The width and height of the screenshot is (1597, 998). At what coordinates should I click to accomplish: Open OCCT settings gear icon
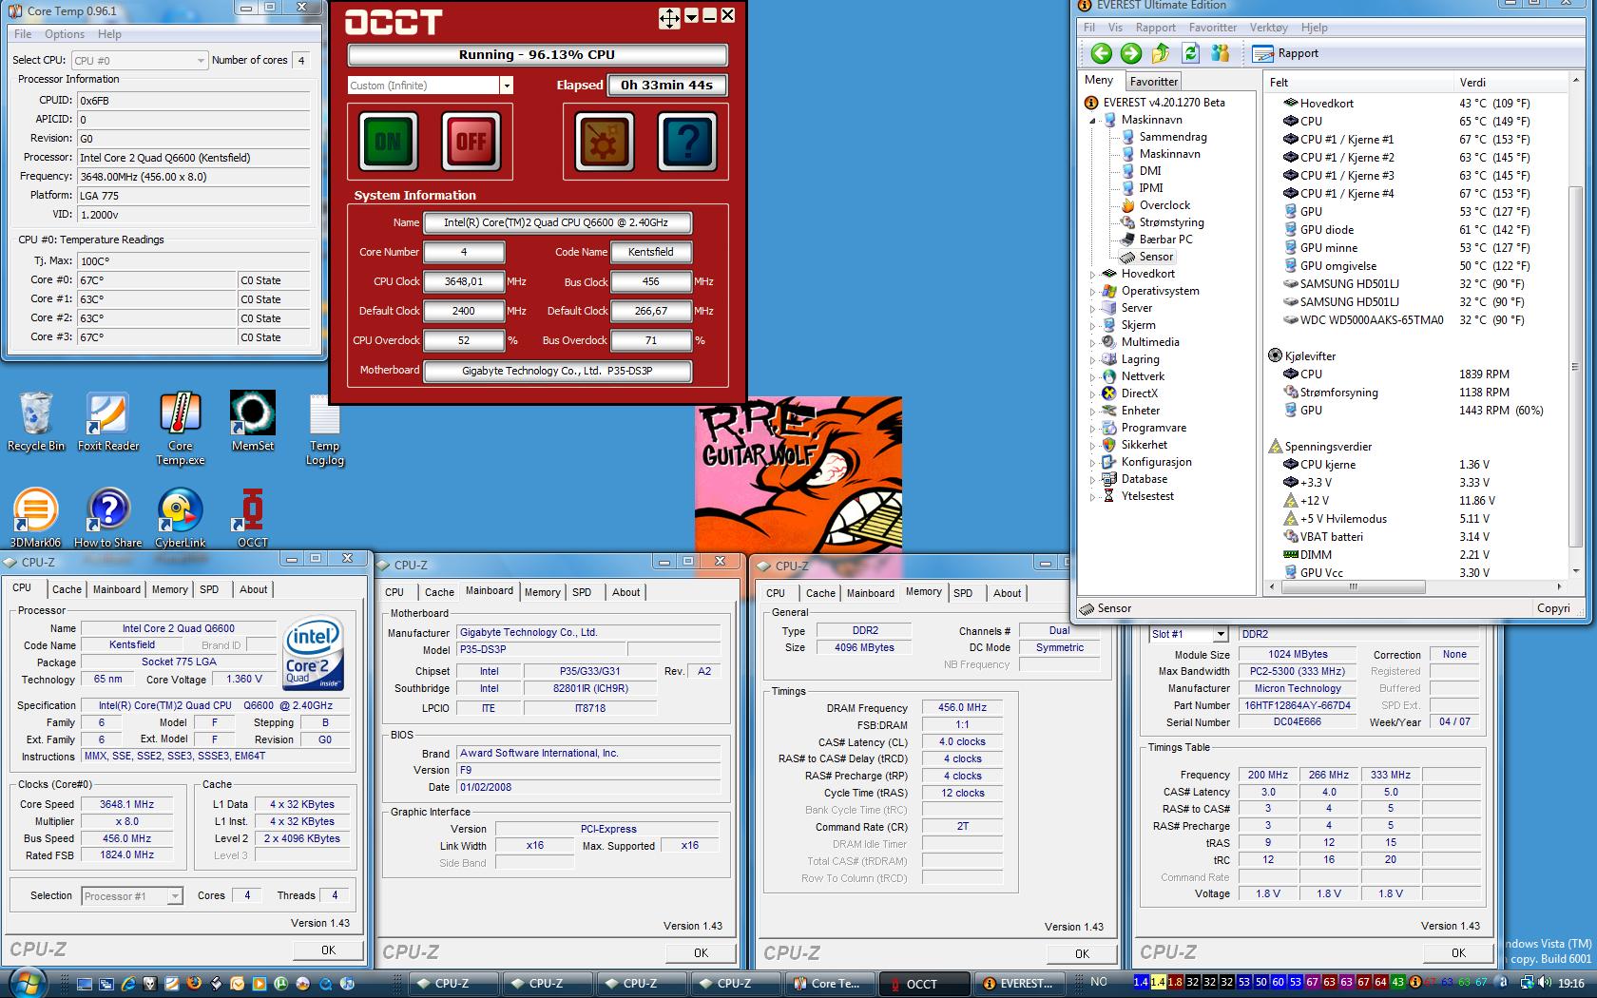[x=605, y=142]
